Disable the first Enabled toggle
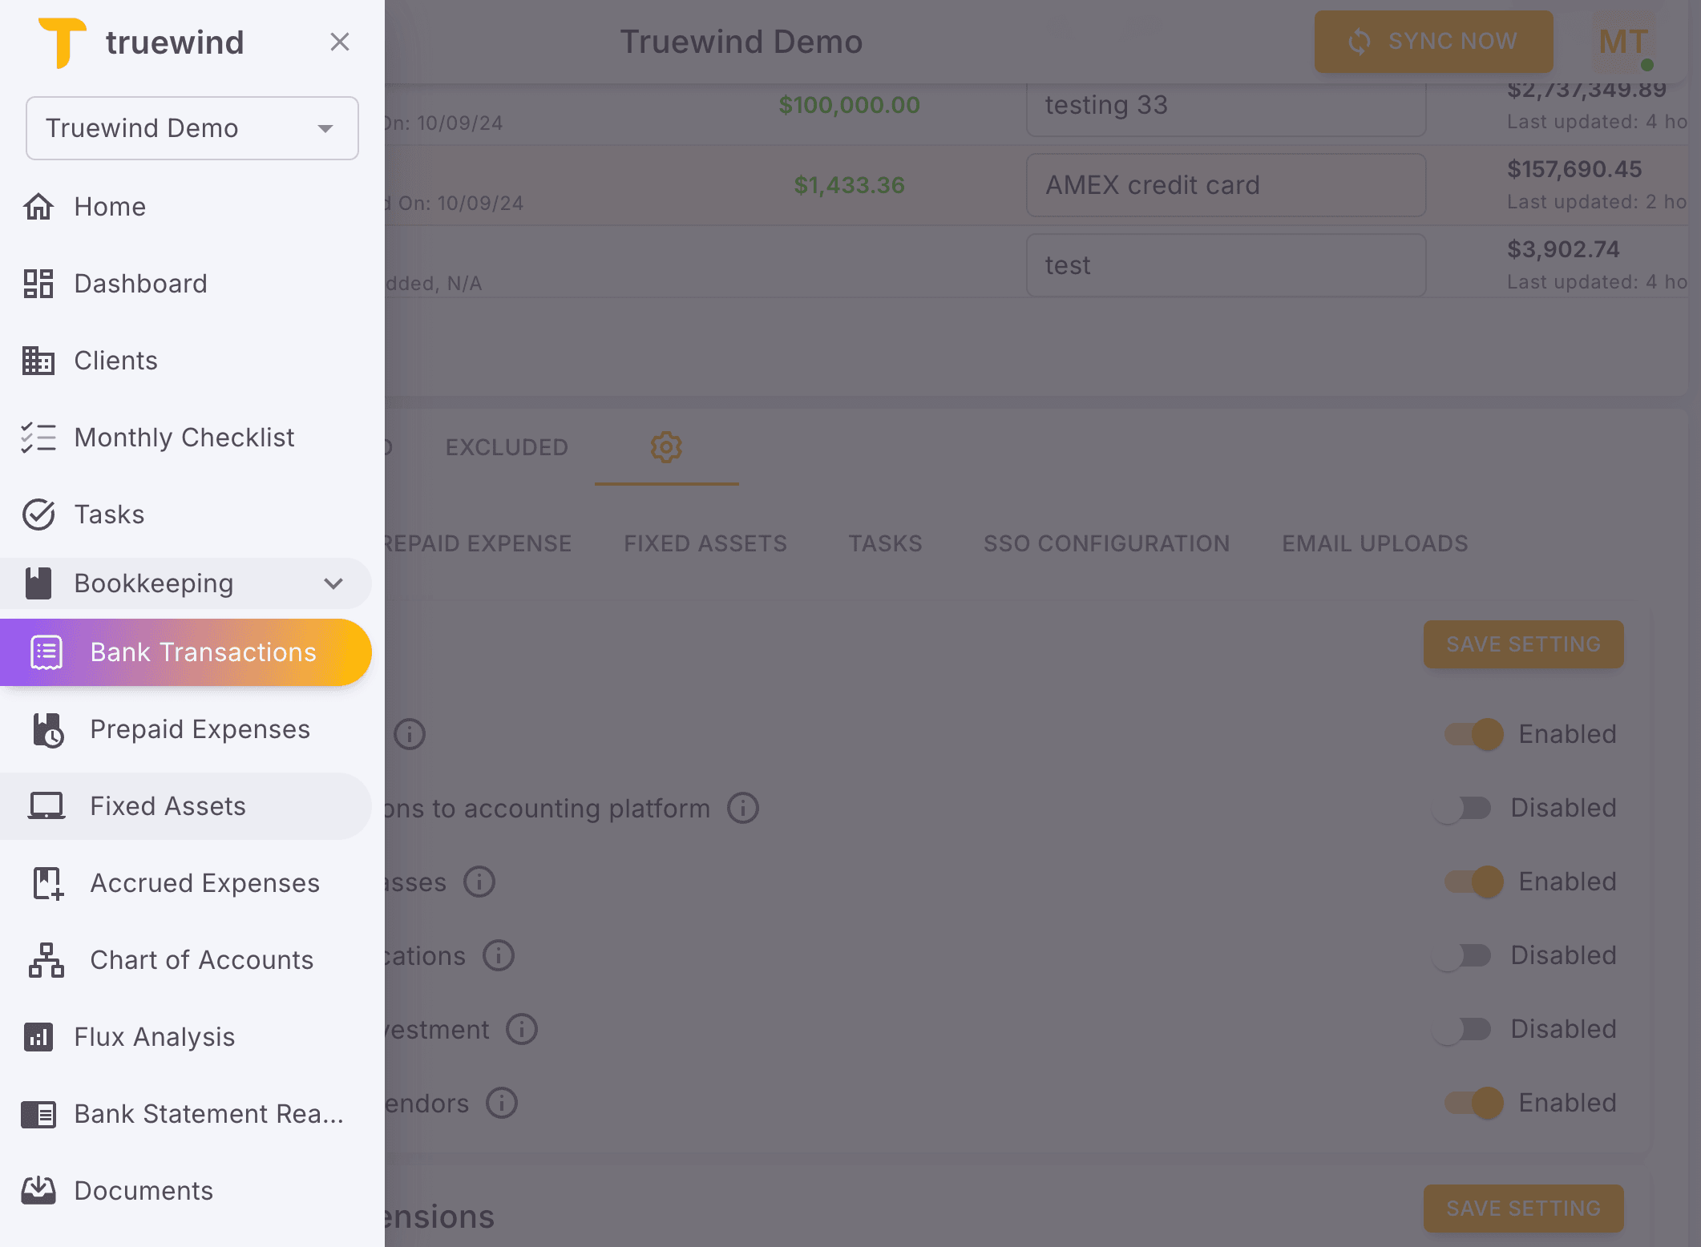1701x1247 pixels. click(1473, 734)
